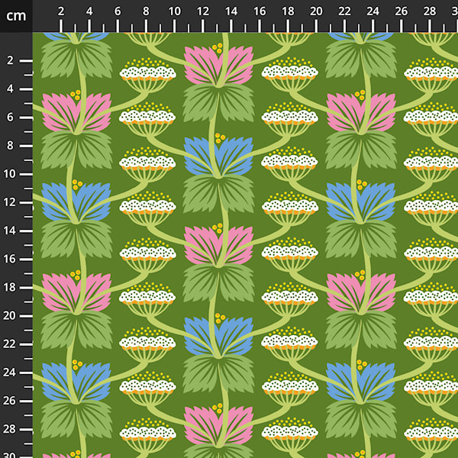This screenshot has height=458, width=458.
Task: Select the topmost pink flower in the left column
Action: click(x=75, y=112)
